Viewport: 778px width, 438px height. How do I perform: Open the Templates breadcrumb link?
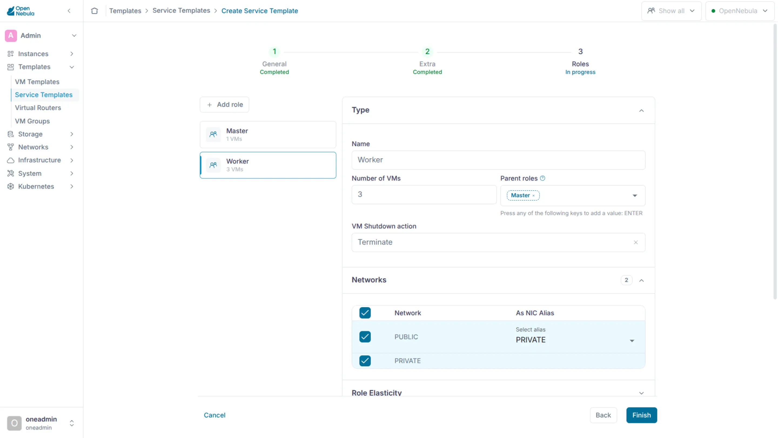[x=125, y=11]
